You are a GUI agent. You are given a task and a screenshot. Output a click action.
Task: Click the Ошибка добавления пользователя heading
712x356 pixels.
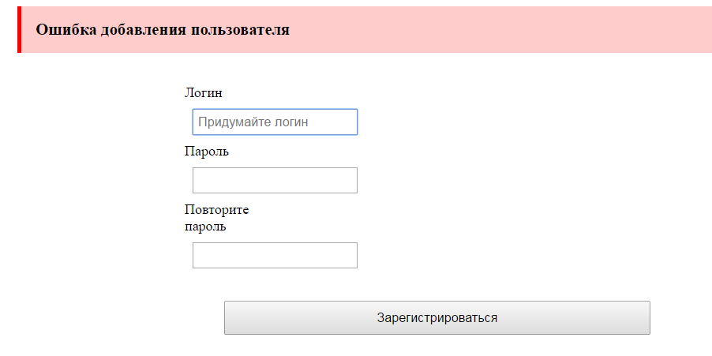163,30
